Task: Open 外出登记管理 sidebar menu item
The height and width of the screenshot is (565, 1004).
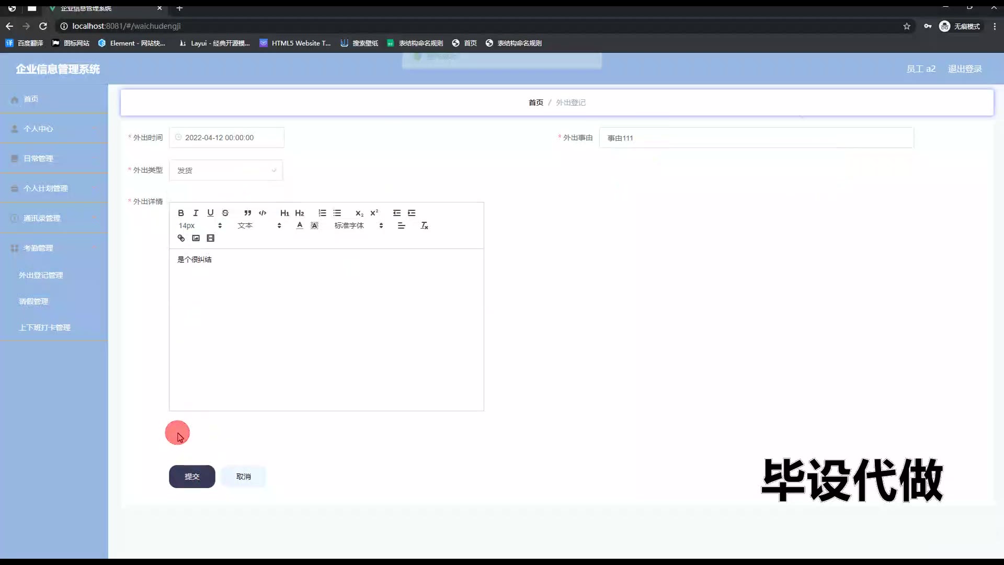Action: pyautogui.click(x=41, y=275)
